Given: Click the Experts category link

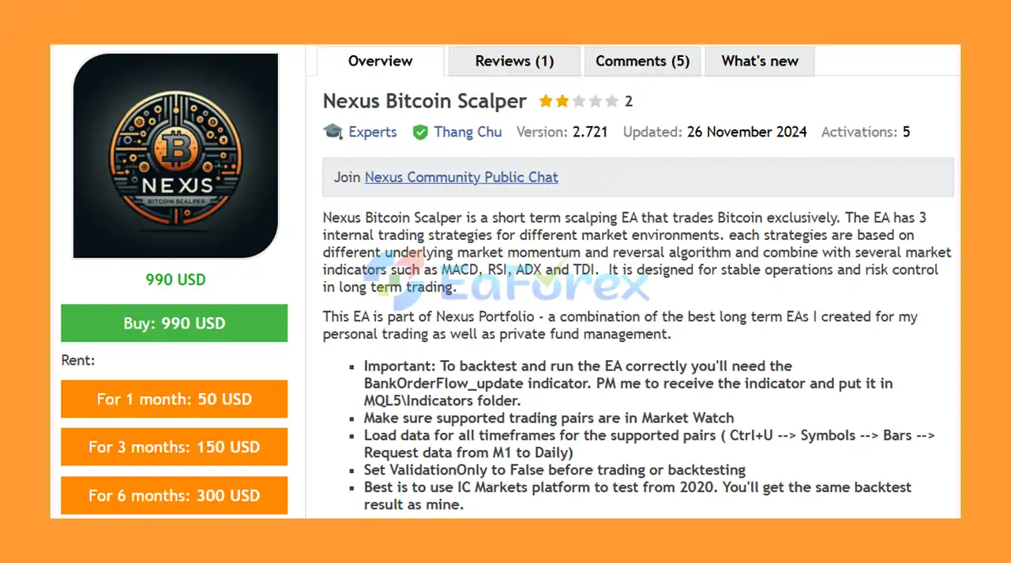Looking at the screenshot, I should click(373, 132).
